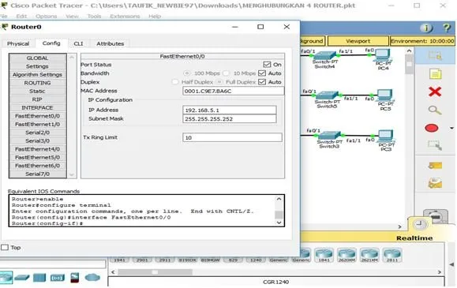
Task: Open Static routing settings
Action: pyautogui.click(x=37, y=92)
